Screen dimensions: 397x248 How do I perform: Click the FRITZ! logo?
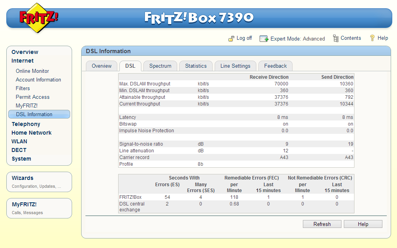[x=39, y=18]
